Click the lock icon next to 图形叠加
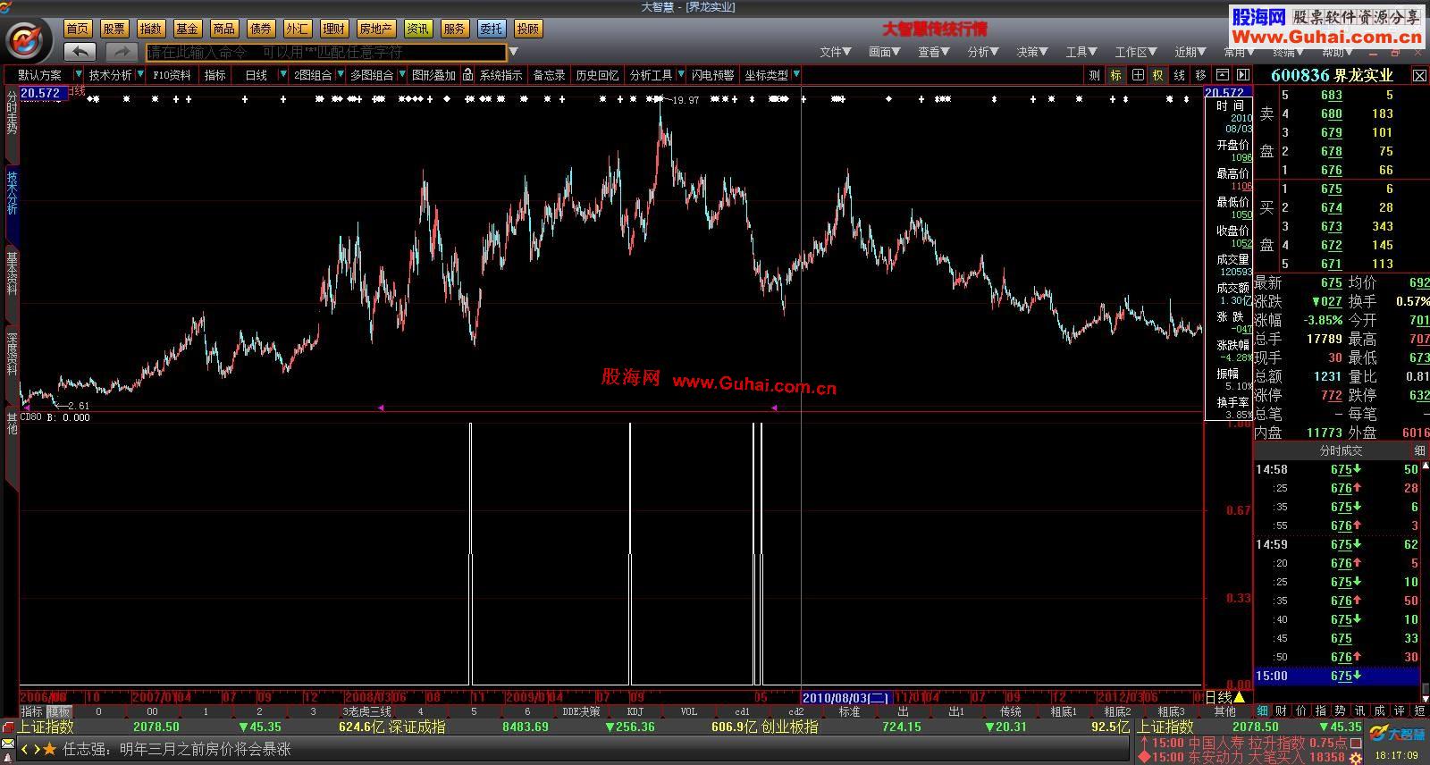 pos(467,75)
